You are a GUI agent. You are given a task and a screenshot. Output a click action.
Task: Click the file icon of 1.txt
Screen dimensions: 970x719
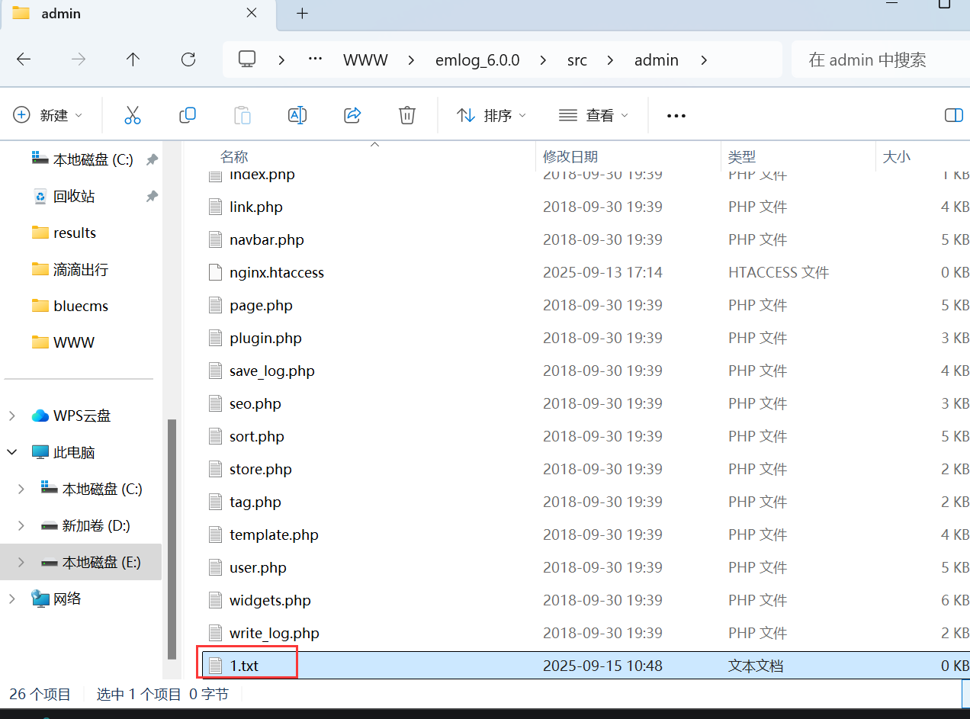coord(216,666)
